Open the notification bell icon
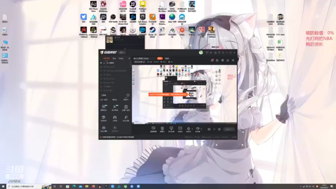The width and height of the screenshot is (336, 189). pos(228,60)
